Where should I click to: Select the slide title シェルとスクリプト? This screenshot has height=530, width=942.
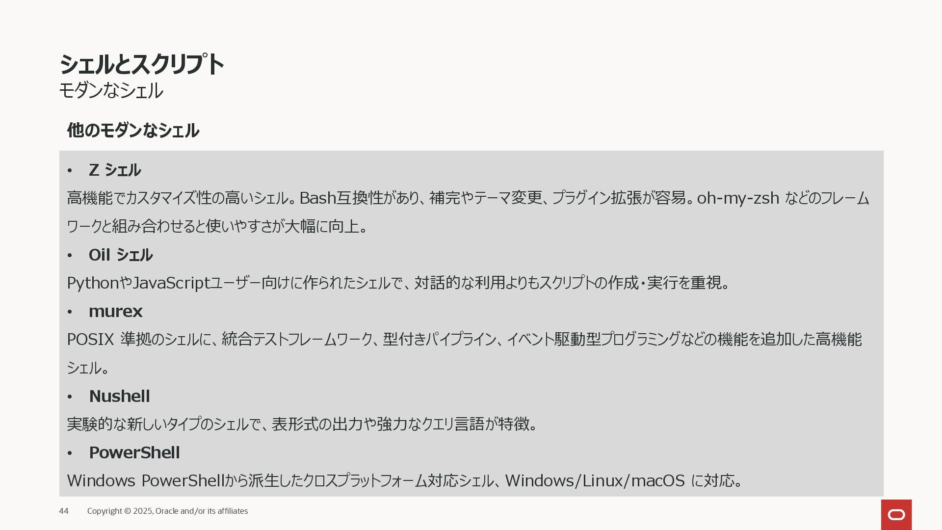[x=141, y=64]
